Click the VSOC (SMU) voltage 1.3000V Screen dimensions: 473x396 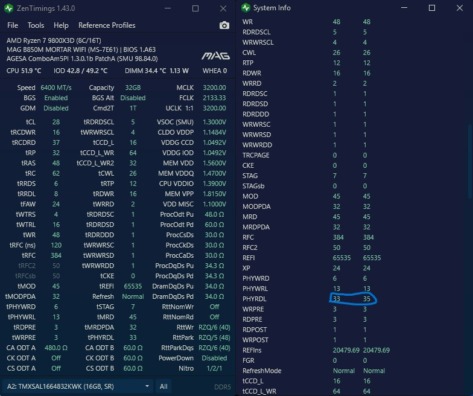point(215,122)
